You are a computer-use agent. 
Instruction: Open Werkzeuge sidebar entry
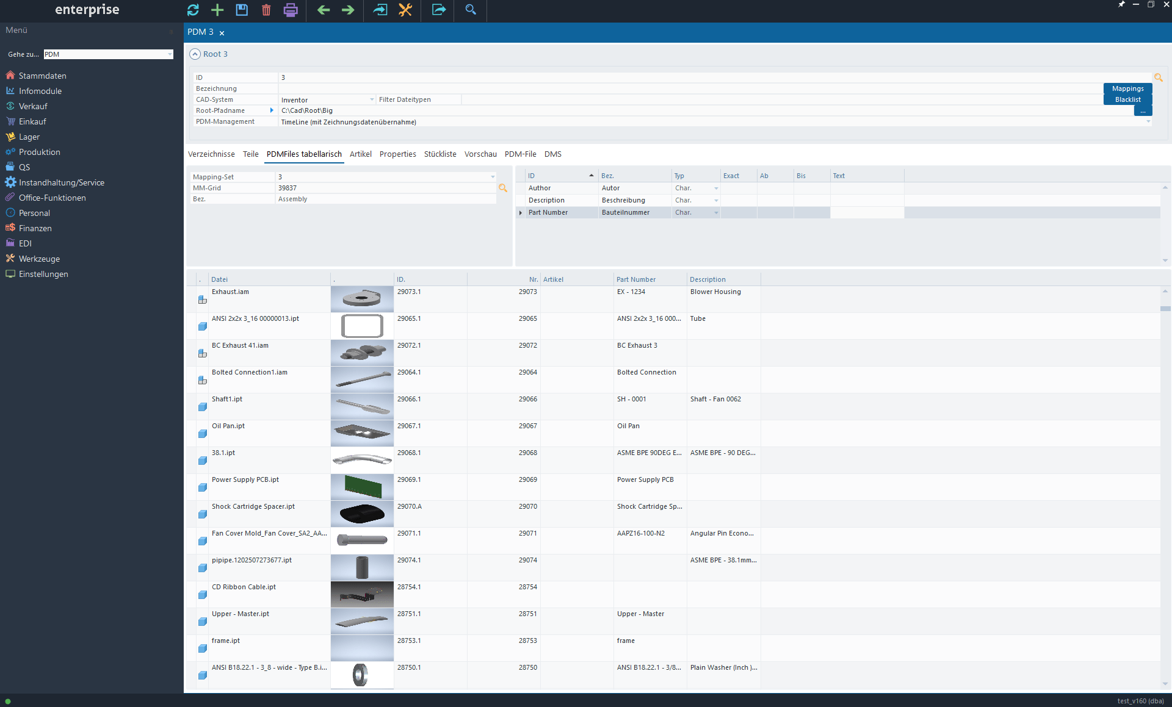(x=39, y=259)
